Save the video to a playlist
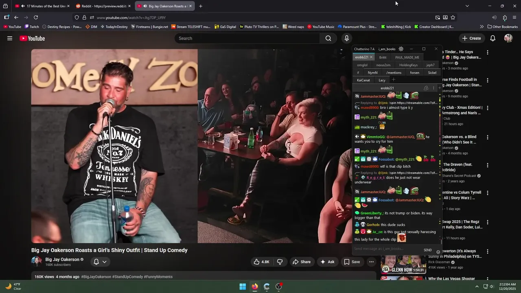This screenshot has width=521, height=293. click(x=352, y=262)
